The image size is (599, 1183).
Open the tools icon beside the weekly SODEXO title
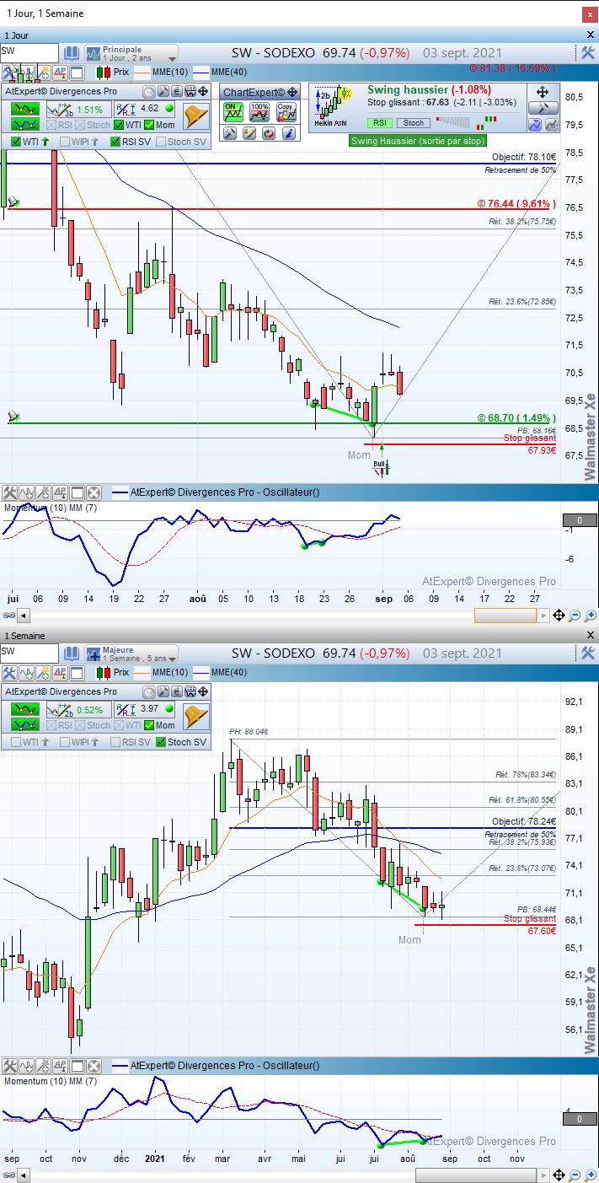click(588, 653)
